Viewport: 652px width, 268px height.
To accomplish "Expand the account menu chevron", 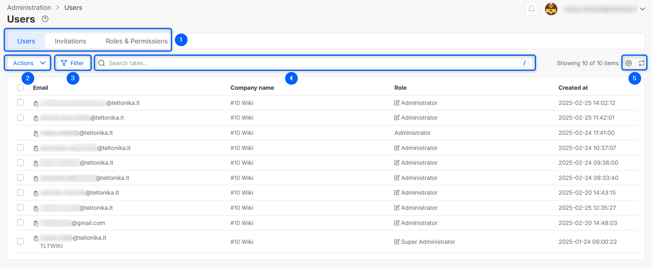I will (643, 9).
